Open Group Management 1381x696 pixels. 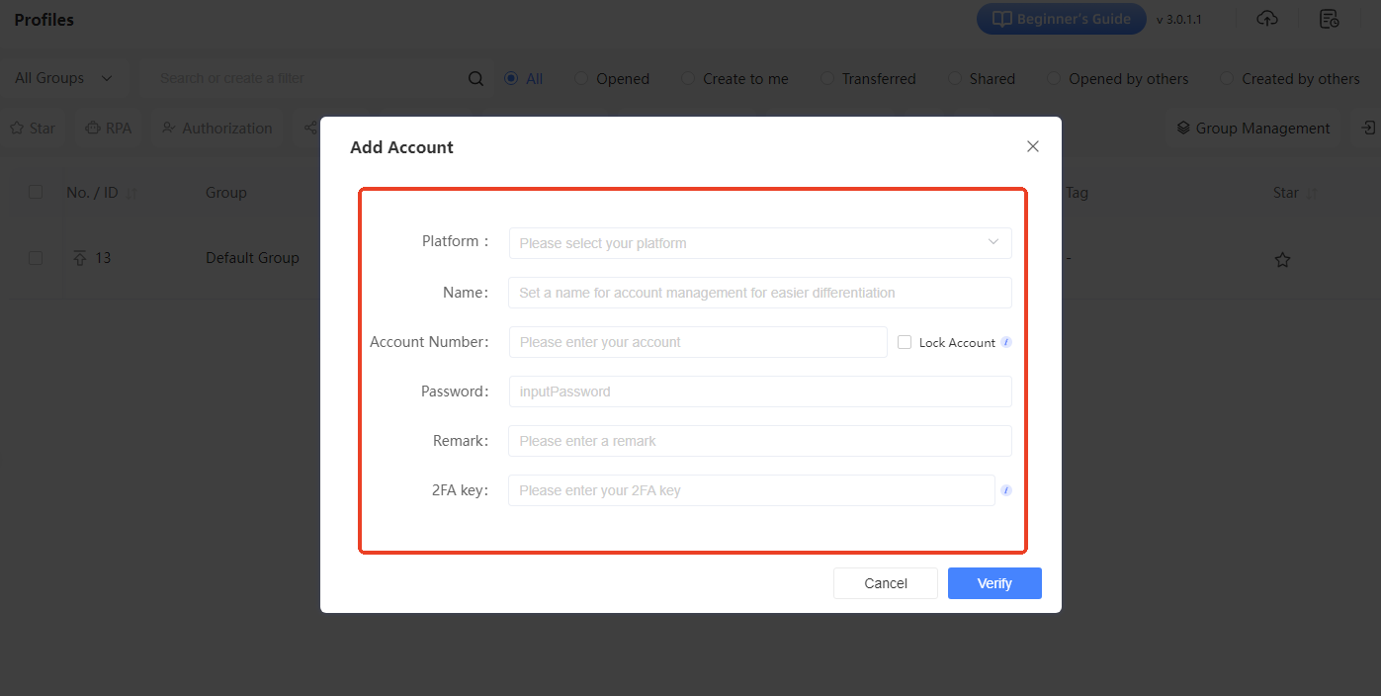(1252, 129)
